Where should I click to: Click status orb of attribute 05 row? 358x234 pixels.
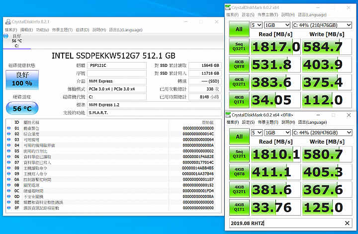(x=8, y=151)
